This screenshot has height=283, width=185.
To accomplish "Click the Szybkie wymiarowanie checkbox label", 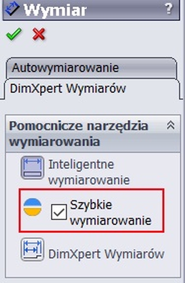I will [x=111, y=213].
